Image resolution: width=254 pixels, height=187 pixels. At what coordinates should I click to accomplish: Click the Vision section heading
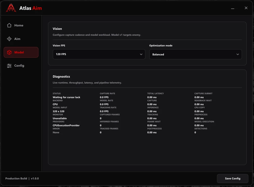click(x=57, y=29)
